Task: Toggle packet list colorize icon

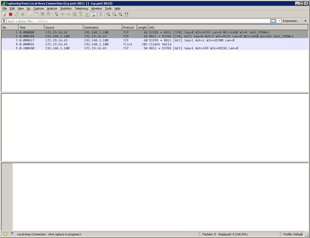Action: [x=101, y=14]
